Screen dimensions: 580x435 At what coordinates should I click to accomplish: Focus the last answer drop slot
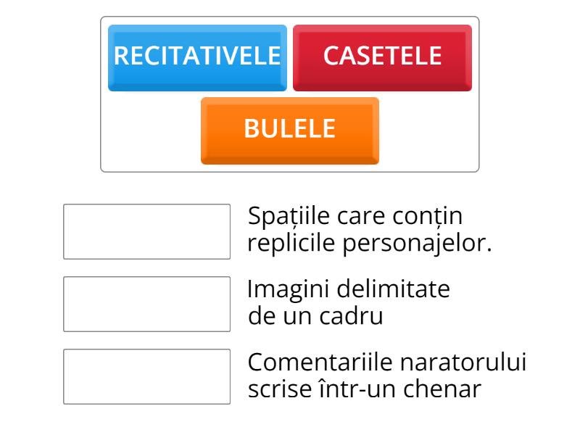[147, 376]
